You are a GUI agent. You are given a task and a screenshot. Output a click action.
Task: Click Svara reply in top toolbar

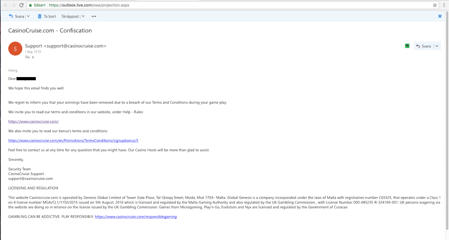[17, 16]
